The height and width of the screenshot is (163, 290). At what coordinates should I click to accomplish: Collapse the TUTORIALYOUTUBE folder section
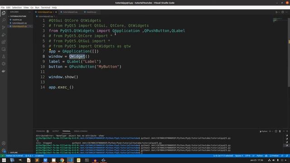(18, 16)
